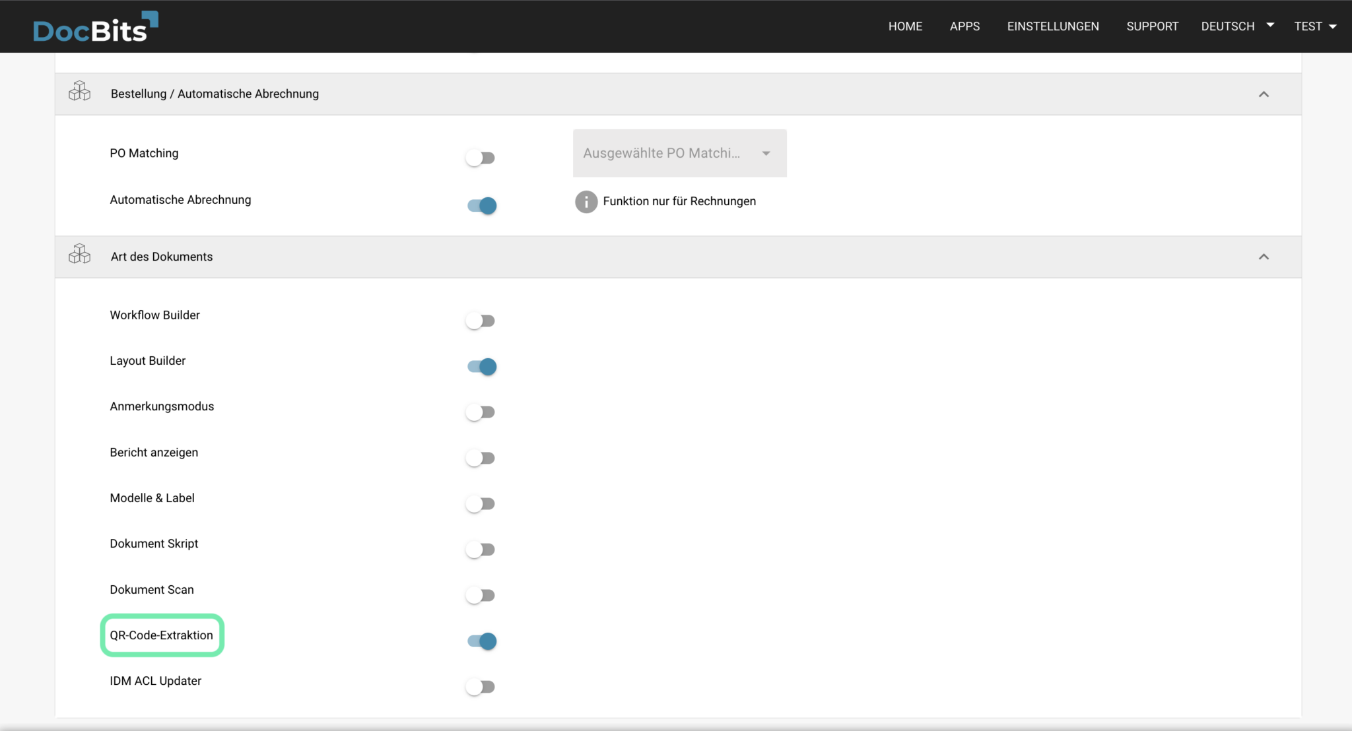This screenshot has width=1352, height=731.
Task: Click the QR-Code-Extraktion label
Action: [x=162, y=635]
